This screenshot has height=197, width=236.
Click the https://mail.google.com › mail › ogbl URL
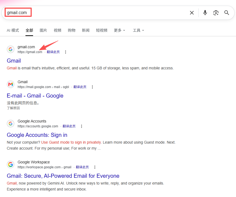43,87
